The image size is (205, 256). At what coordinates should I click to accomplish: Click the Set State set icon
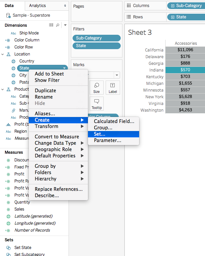[8, 248]
